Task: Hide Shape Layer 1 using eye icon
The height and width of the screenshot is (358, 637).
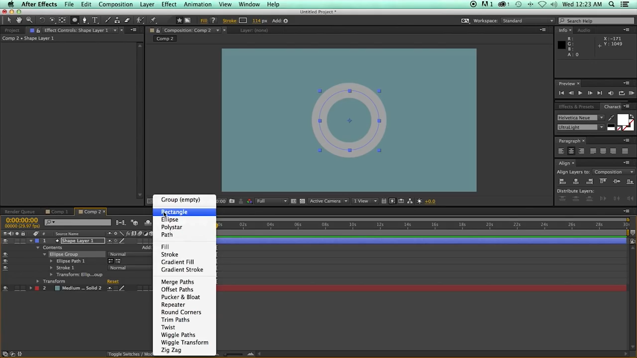Action: tap(5, 241)
